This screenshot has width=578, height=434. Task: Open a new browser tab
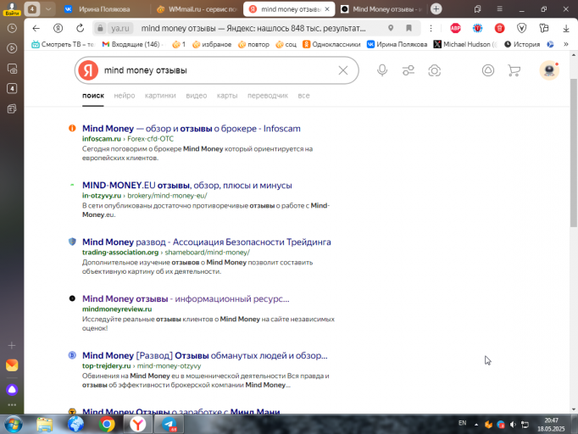click(x=436, y=8)
